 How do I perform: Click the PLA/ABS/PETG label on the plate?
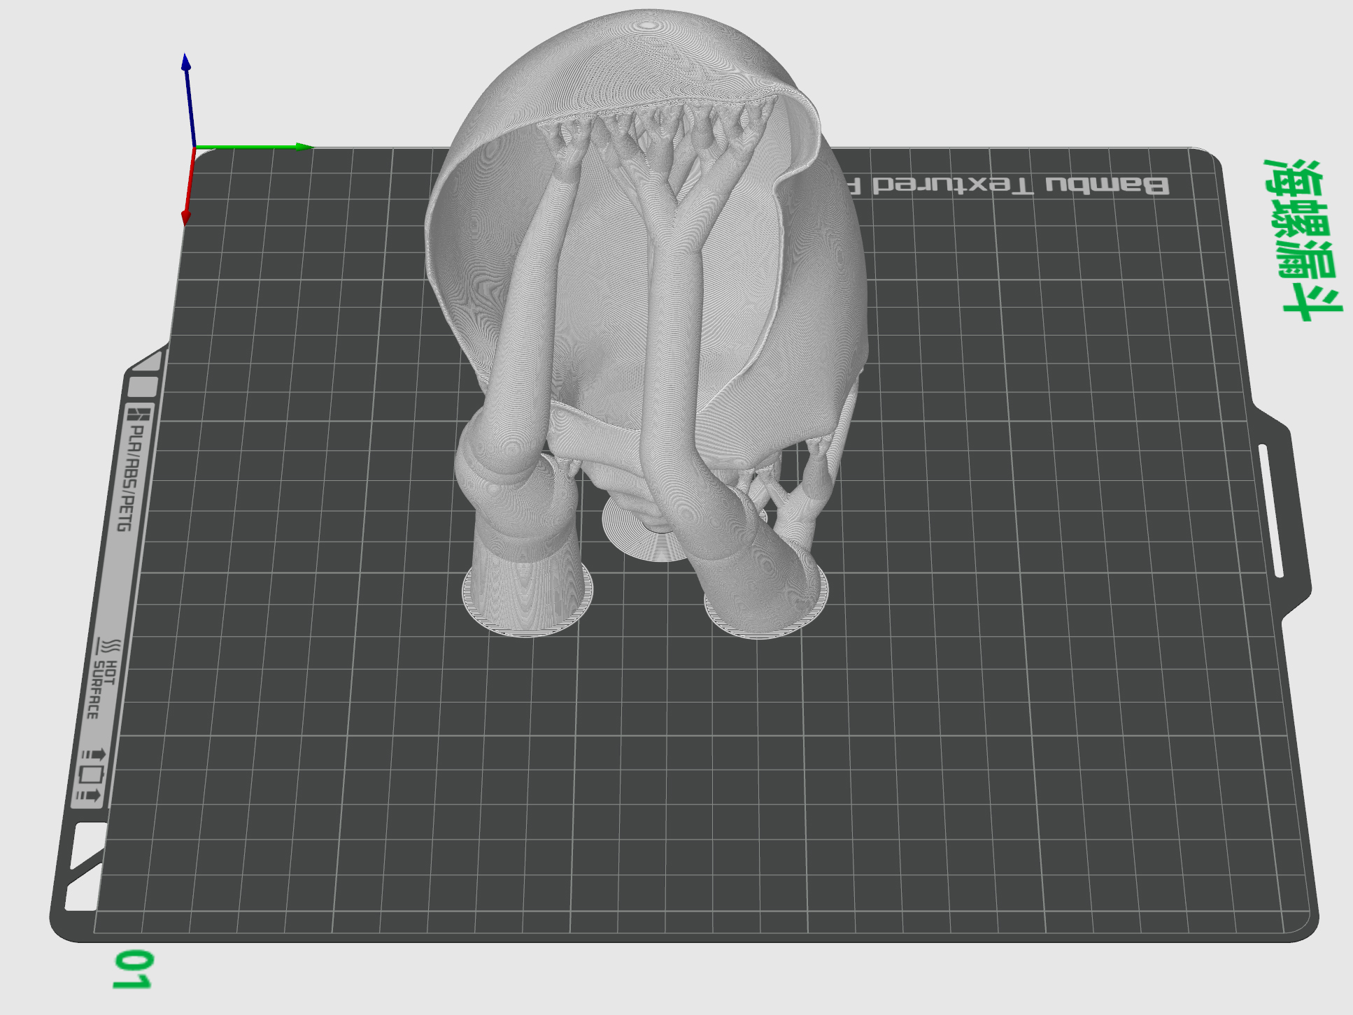[x=134, y=468]
